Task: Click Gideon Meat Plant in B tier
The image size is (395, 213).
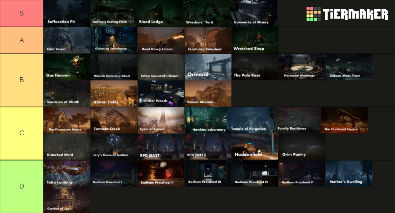Action: 349,67
